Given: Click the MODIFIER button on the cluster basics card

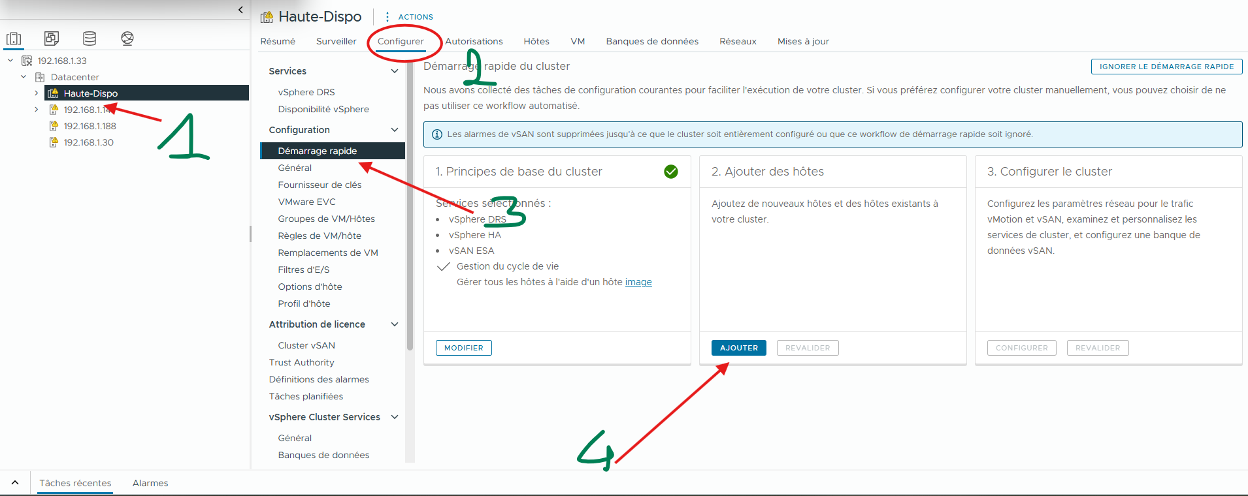Looking at the screenshot, I should (x=464, y=348).
